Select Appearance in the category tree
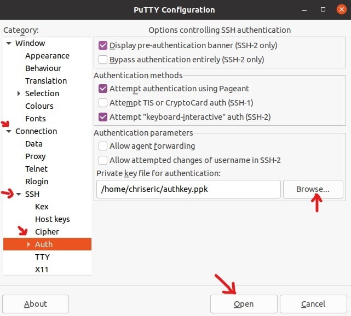Image resolution: width=351 pixels, height=316 pixels. coord(47,56)
